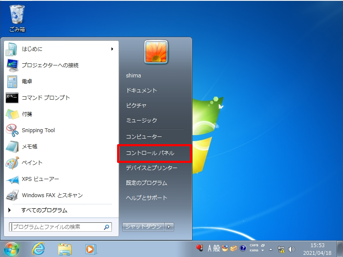Show hidden tray icons arrow
Screen dimensions: 343x257
coord(271,249)
